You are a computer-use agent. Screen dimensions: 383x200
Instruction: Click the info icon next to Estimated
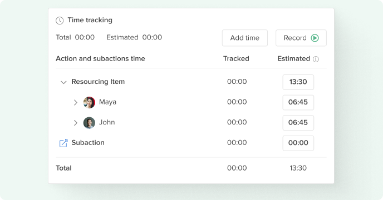(316, 59)
